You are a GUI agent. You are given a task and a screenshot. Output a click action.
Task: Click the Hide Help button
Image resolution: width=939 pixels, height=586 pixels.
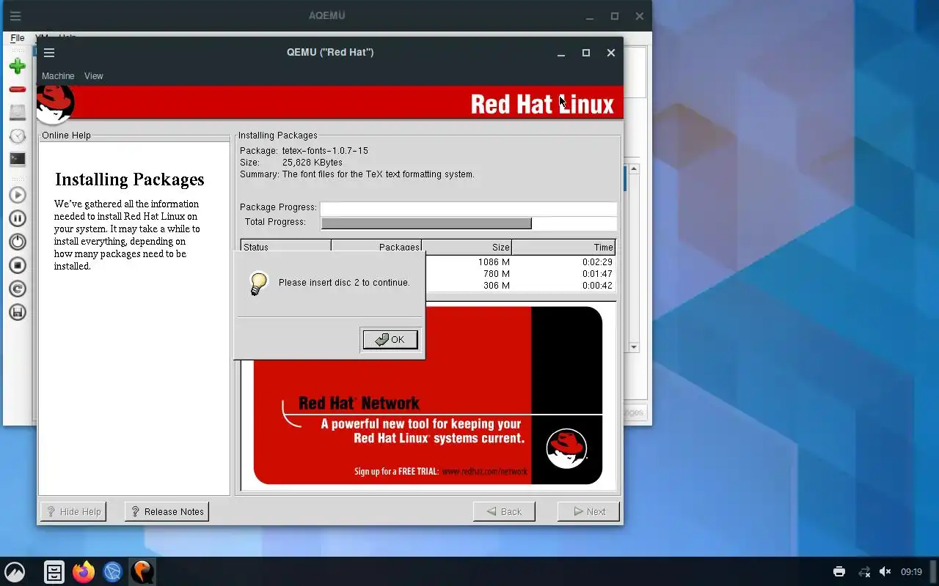pos(73,511)
